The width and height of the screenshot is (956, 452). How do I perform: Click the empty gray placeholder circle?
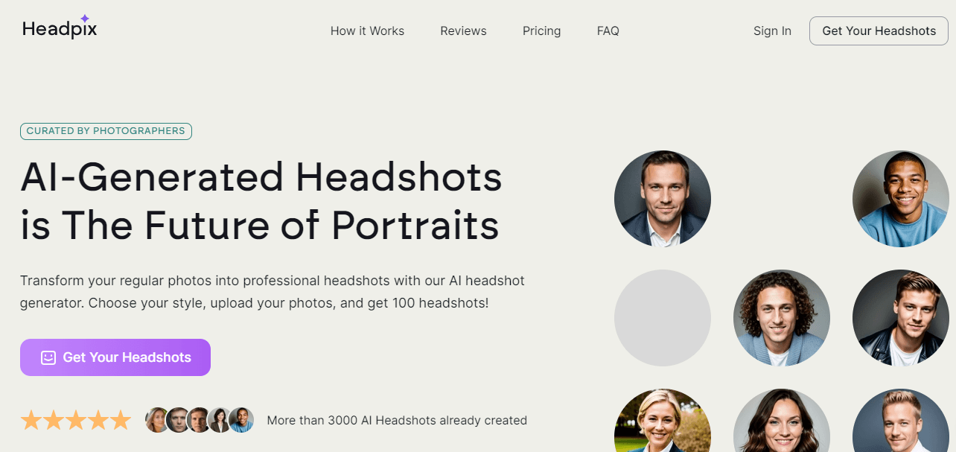663,318
